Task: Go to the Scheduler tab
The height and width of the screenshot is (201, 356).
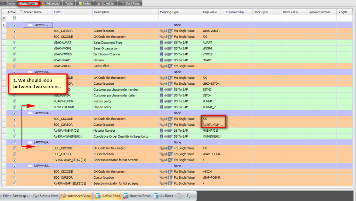Action: pyautogui.click(x=106, y=3)
